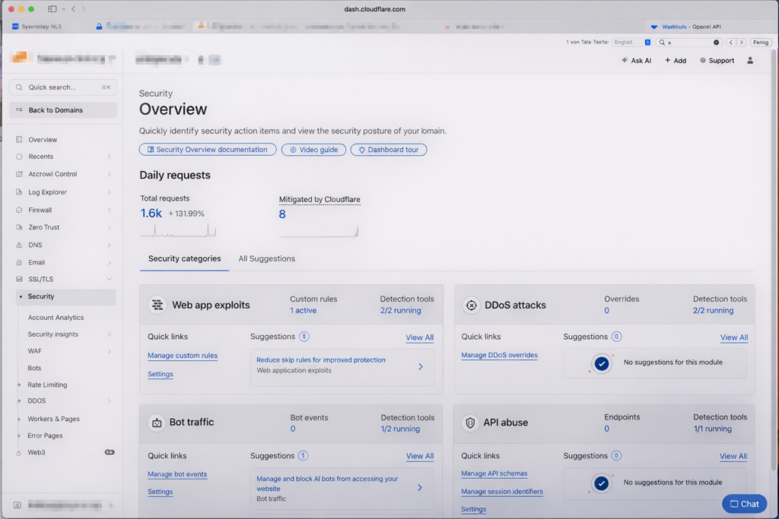Expand the Security insights submenu
The image size is (779, 519).
pos(109,334)
